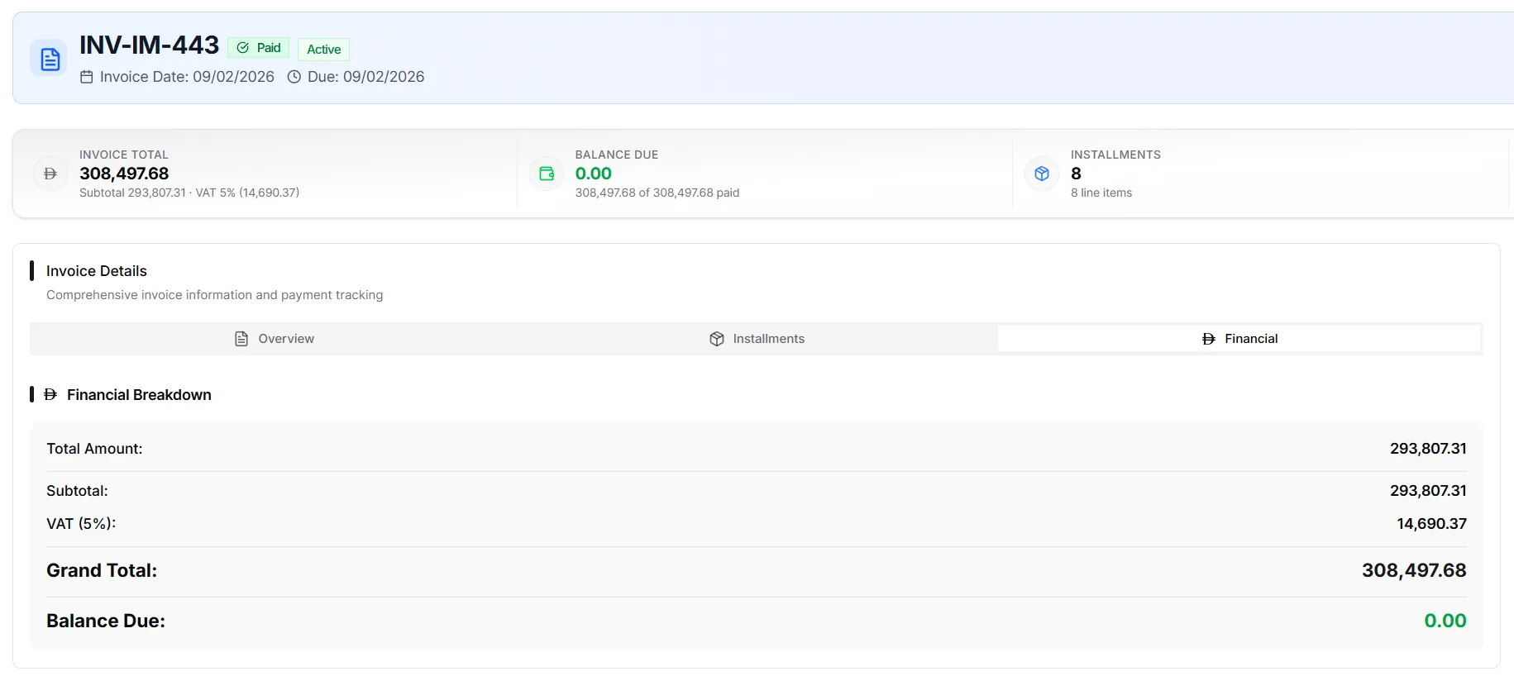1514x676 pixels.
Task: Click the INV-IM-443 invoice number heading
Action: coord(150,45)
